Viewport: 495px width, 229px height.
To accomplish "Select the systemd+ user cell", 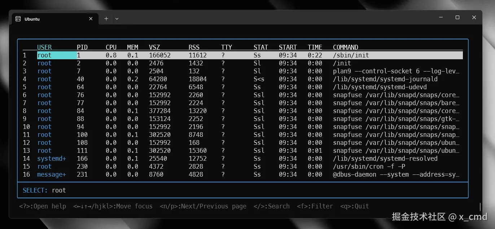I will 52,159.
